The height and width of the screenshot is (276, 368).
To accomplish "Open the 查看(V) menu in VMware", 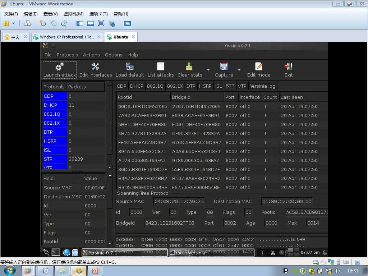I will click(50, 14).
